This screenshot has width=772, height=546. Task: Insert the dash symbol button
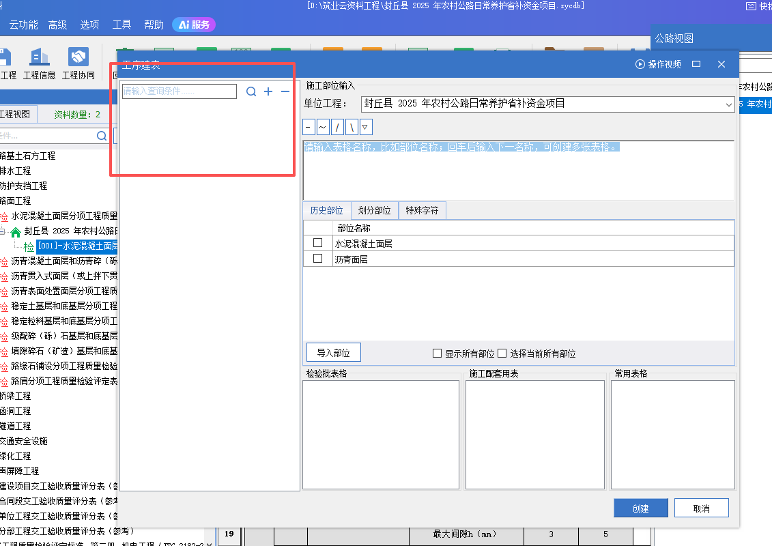pos(309,127)
